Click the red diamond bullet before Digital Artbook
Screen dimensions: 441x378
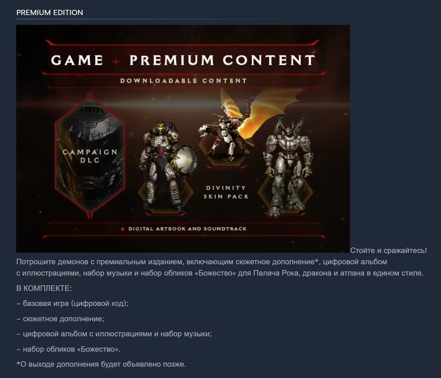[x=123, y=229]
